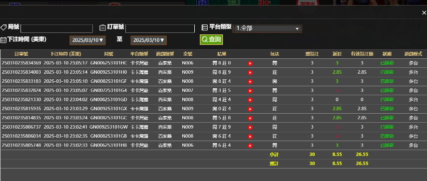Screen dimensions: 427x181
Task: Click round number GN007253101G4
Action: pyautogui.click(x=109, y=91)
